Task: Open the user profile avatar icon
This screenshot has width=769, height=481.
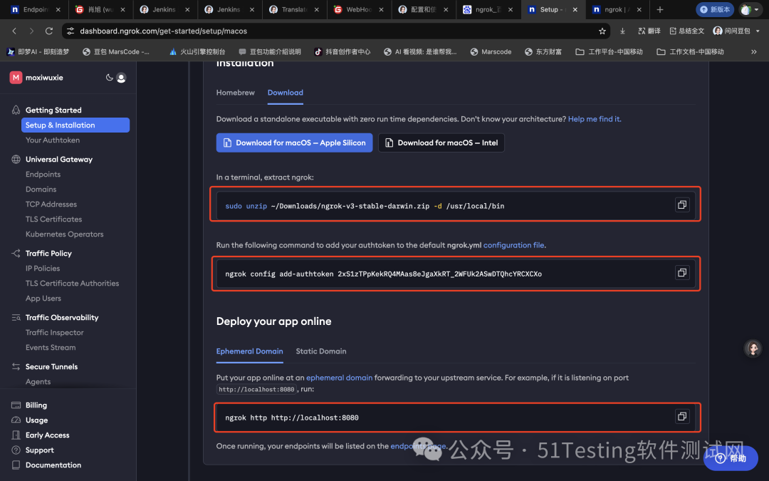Action: (x=121, y=78)
